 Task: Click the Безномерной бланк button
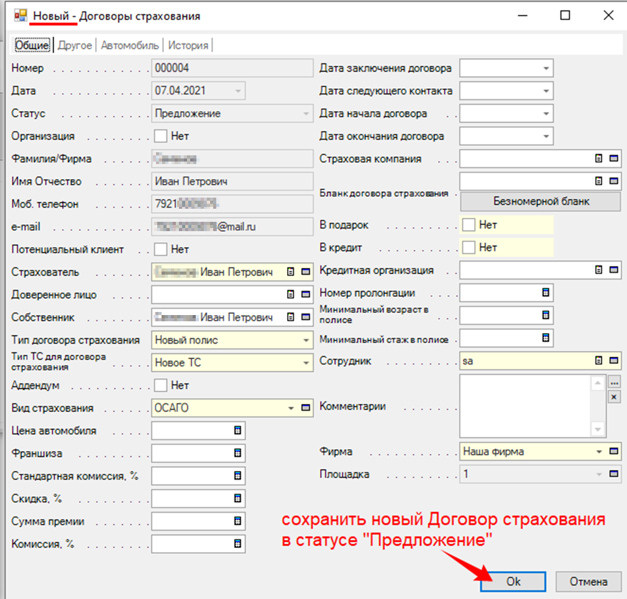coord(540,201)
